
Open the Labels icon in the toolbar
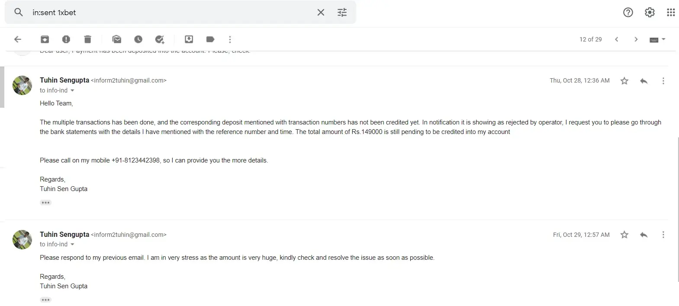click(x=210, y=39)
